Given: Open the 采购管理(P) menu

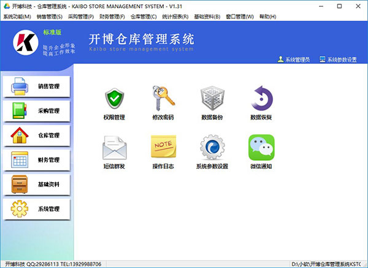Looking at the screenshot, I should [81, 17].
